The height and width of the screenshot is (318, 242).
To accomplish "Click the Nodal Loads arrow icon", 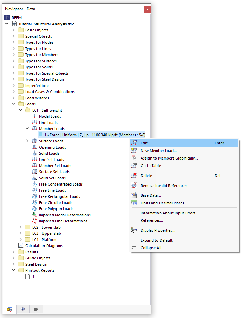I will (x=35, y=116).
